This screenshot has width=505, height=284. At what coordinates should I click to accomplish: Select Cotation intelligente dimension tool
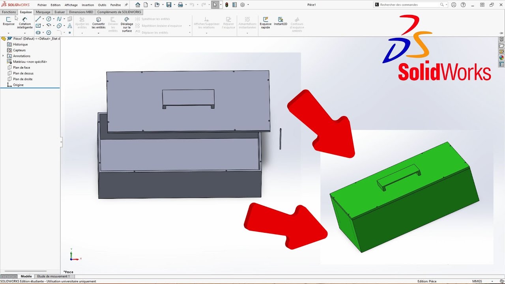[25, 23]
